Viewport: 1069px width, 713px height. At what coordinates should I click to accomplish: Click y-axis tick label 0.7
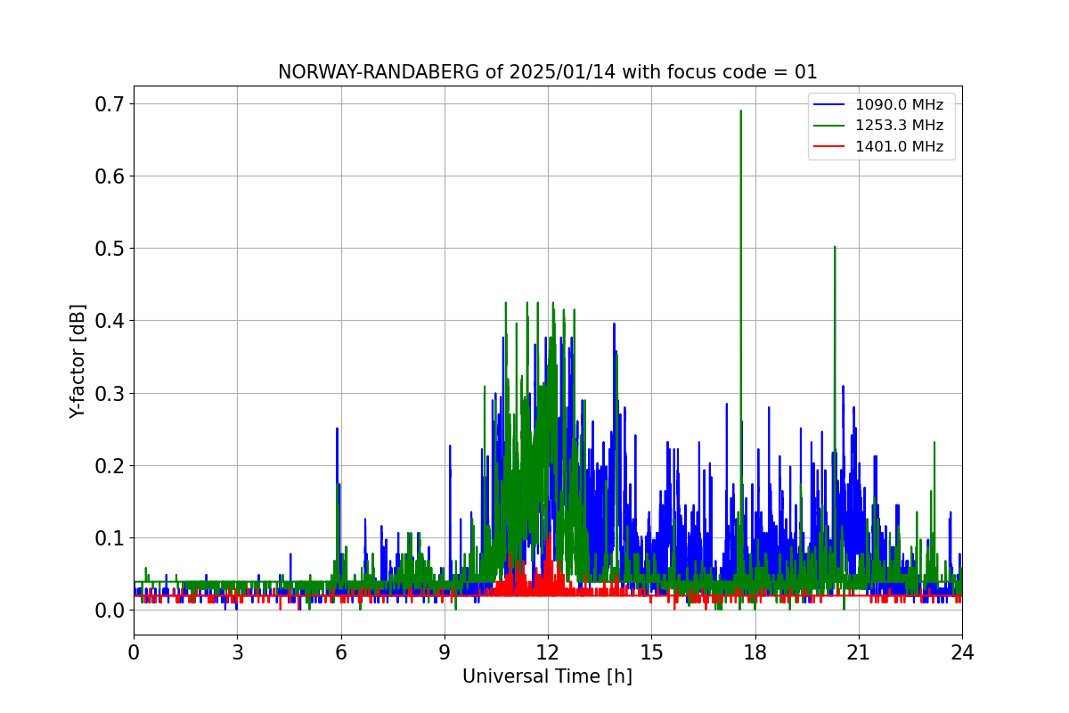pos(110,104)
